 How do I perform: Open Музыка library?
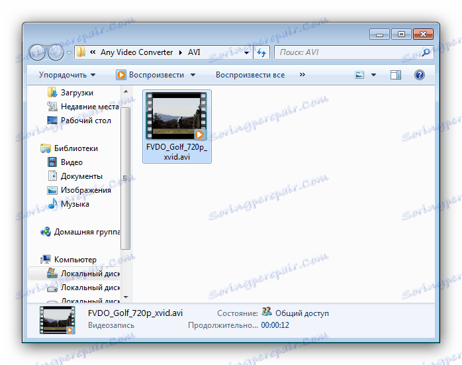click(x=75, y=204)
